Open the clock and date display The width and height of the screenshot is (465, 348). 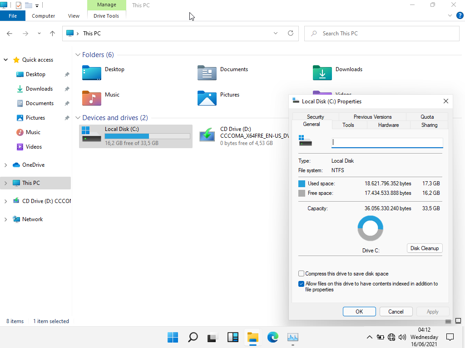tap(424, 337)
